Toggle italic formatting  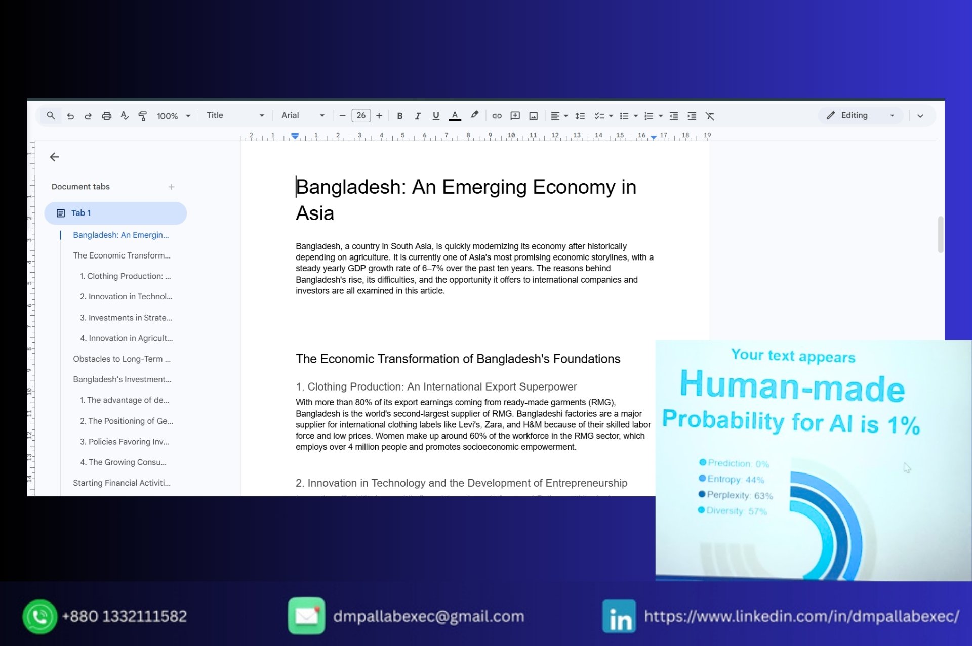coord(418,116)
